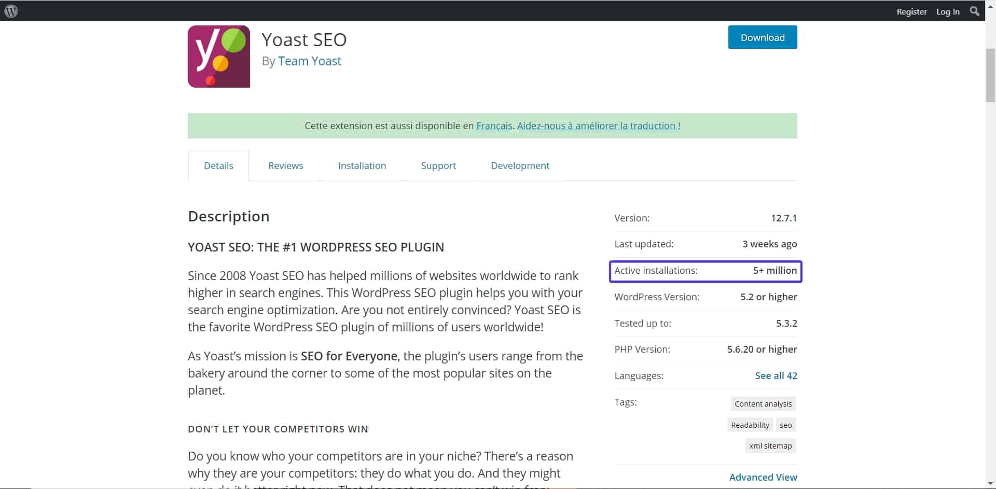Click the seo tag
Screen dimensions: 996x489
coord(786,425)
